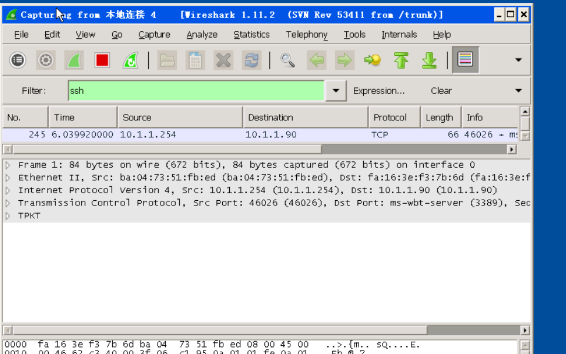Open the Go menu
Screen dimensions: 566x354
click(116, 35)
